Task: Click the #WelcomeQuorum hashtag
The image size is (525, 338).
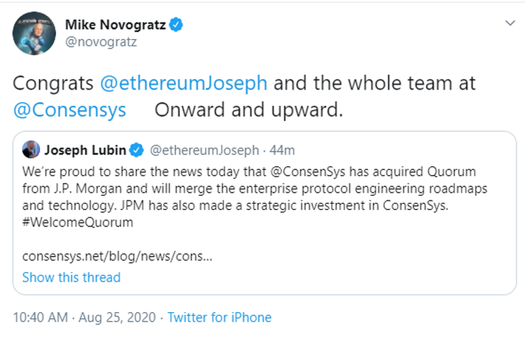Action: pyautogui.click(x=78, y=222)
